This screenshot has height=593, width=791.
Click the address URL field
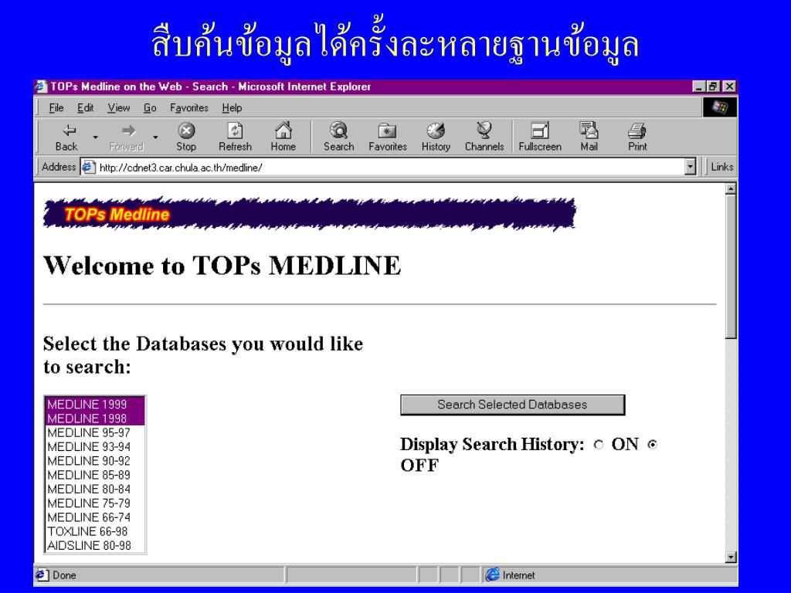[389, 167]
